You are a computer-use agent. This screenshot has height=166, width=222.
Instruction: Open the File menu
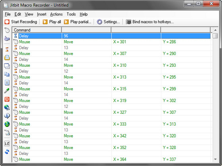pyautogui.click(x=8, y=14)
